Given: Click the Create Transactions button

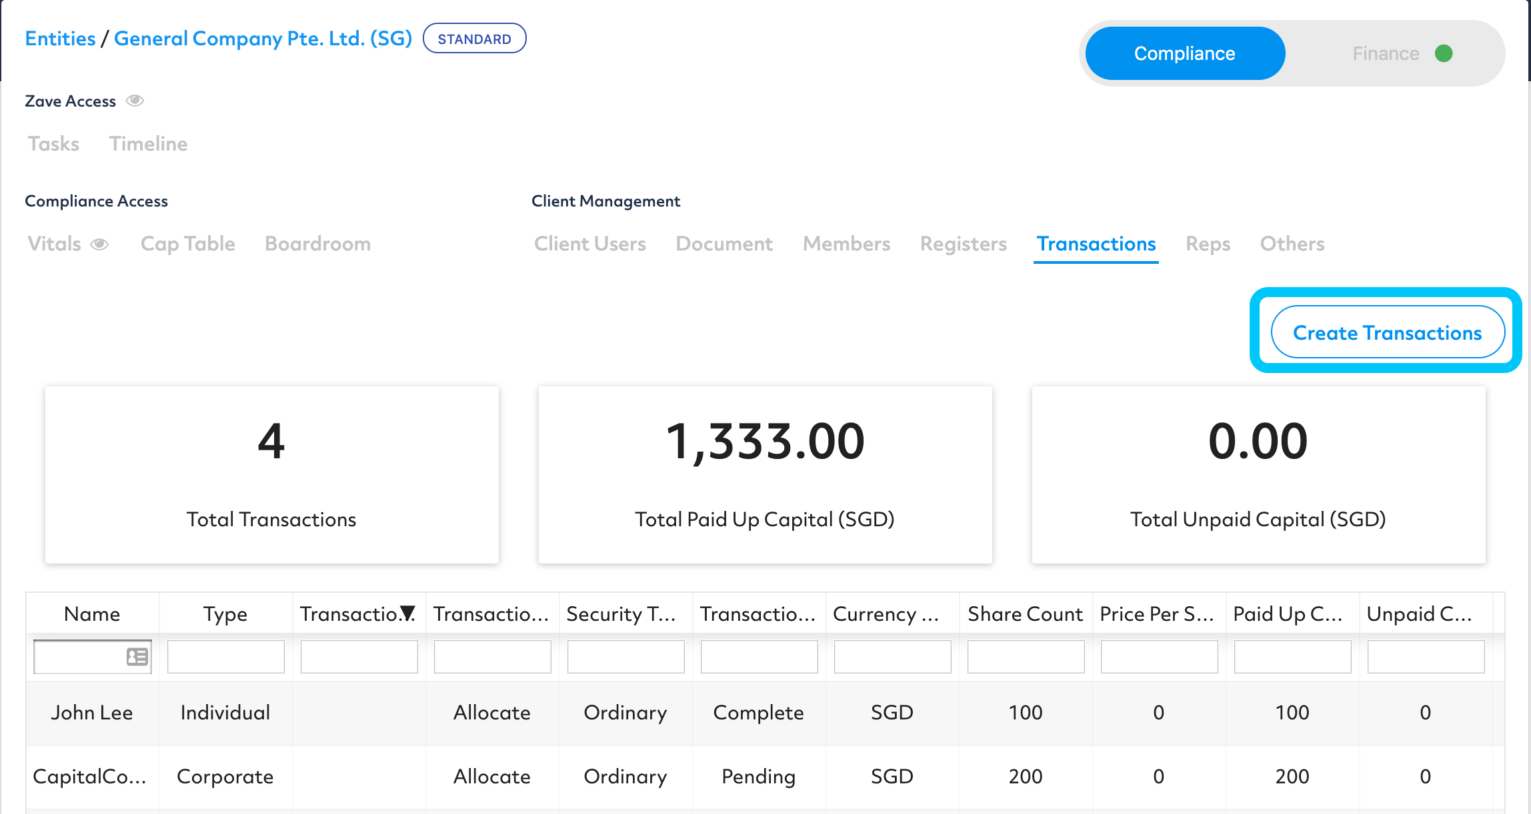Looking at the screenshot, I should (x=1388, y=332).
